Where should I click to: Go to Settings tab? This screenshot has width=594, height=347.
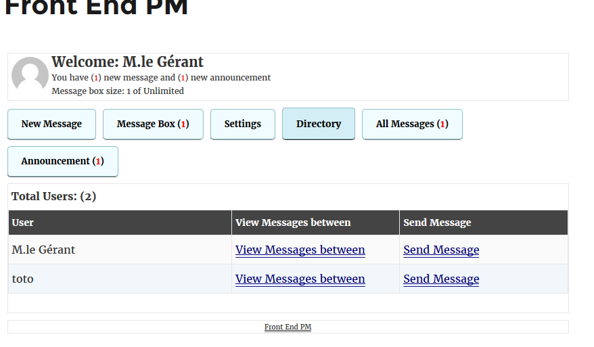[x=243, y=124]
